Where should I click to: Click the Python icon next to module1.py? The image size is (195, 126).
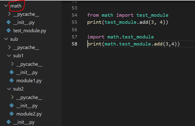point(11,81)
